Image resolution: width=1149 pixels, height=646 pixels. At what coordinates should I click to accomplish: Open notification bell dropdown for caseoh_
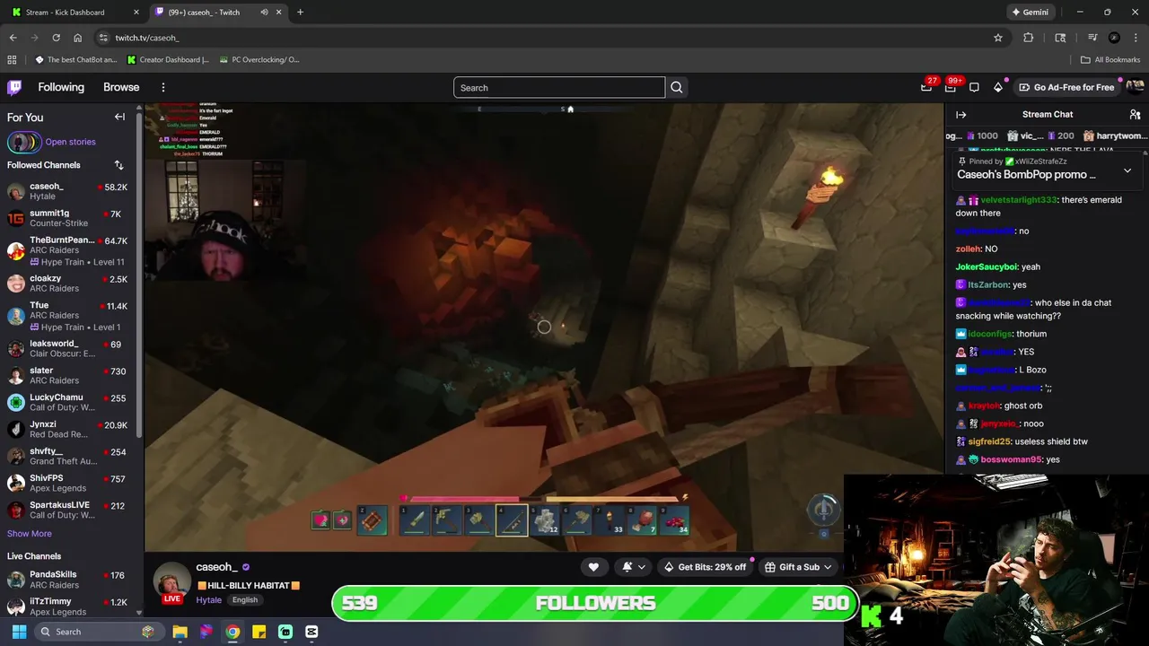point(633,566)
